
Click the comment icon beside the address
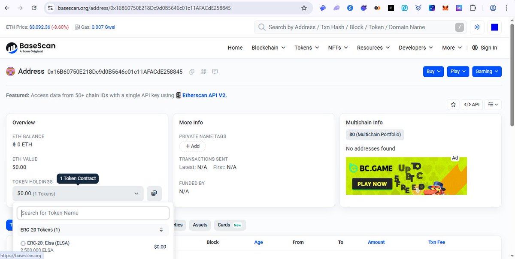click(215, 72)
